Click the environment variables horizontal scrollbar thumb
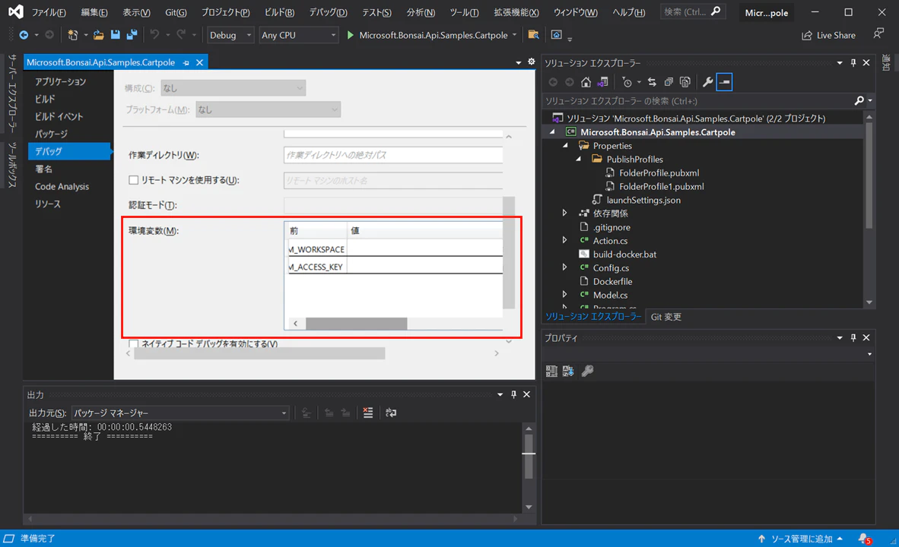 coord(356,324)
